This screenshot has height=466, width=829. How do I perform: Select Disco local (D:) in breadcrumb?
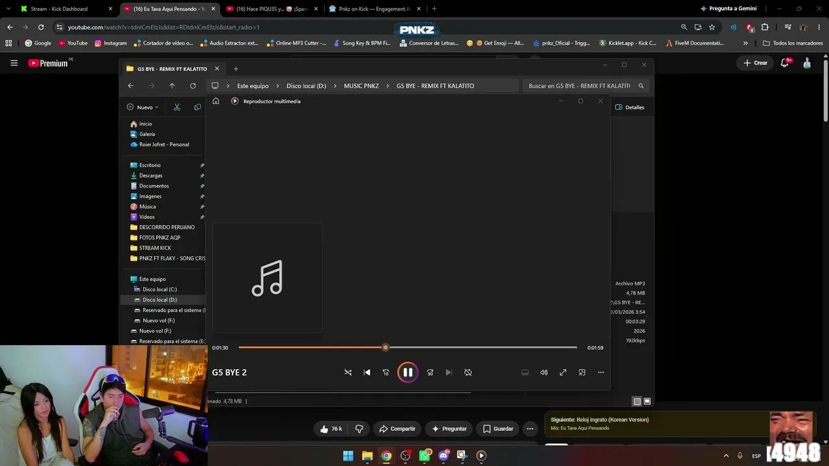click(x=306, y=85)
